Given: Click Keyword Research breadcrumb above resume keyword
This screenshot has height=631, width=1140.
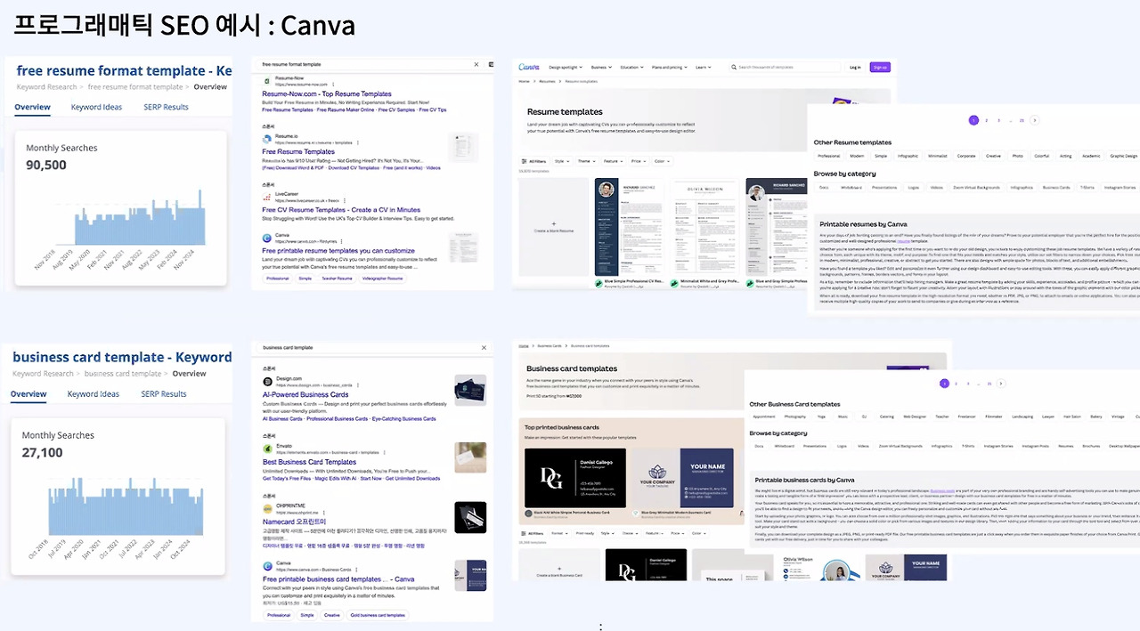Looking at the screenshot, I should 46,87.
